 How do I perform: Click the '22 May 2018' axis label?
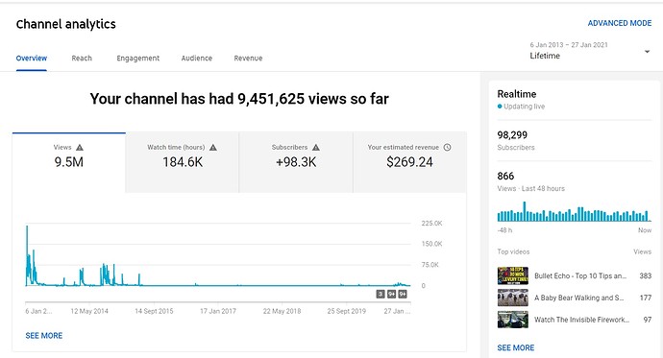click(282, 311)
